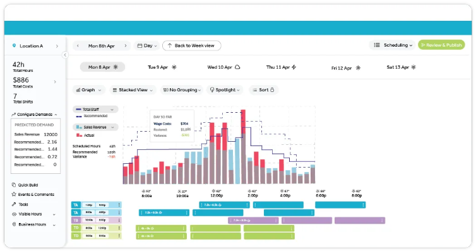Click the Review & Publish button
This screenshot has width=476, height=252.
tap(441, 45)
